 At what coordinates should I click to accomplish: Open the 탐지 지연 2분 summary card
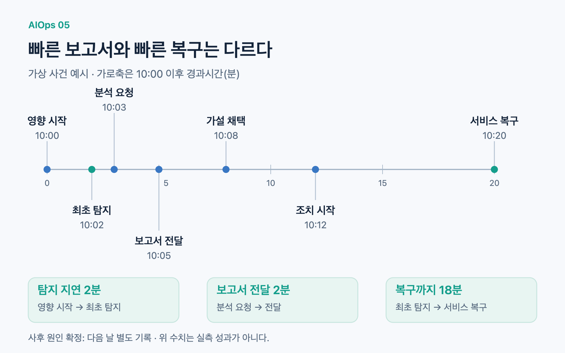point(104,300)
